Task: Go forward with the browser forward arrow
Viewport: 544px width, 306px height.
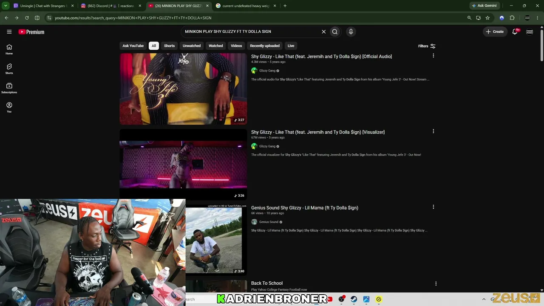Action: pos(17,18)
